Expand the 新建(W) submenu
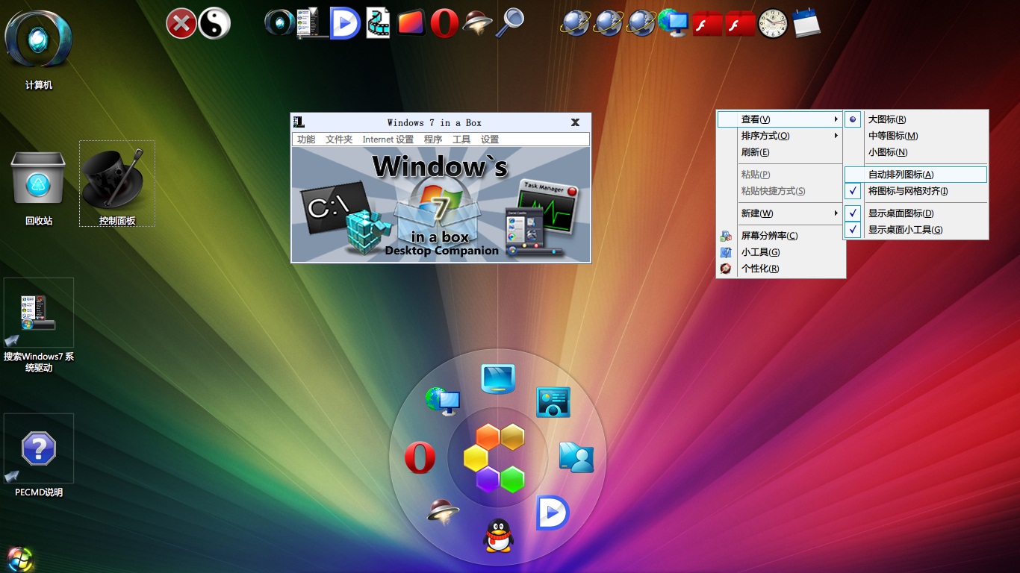The height and width of the screenshot is (573, 1020). pos(780,213)
